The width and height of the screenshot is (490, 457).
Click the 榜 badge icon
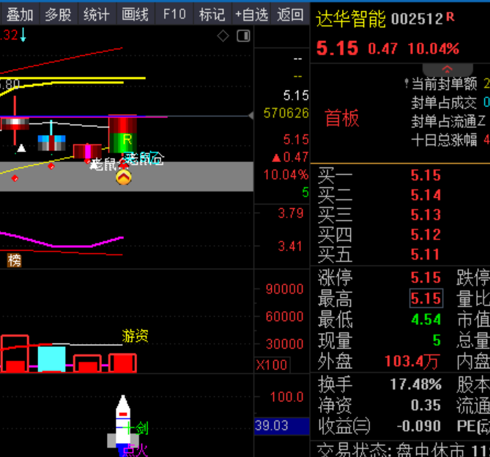tap(15, 260)
